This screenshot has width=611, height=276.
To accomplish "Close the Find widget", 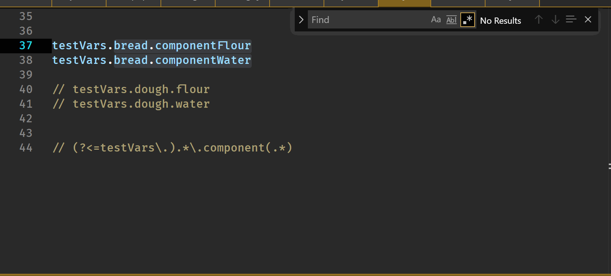I will point(588,19).
